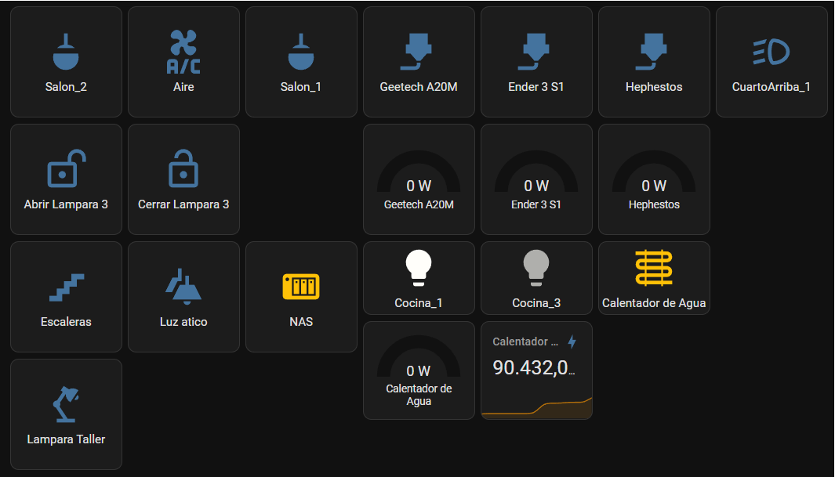Click the Escaleras label
Screen dimensions: 835x477
(x=66, y=322)
